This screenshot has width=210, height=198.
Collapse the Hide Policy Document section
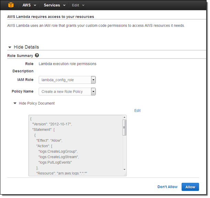(x=34, y=103)
